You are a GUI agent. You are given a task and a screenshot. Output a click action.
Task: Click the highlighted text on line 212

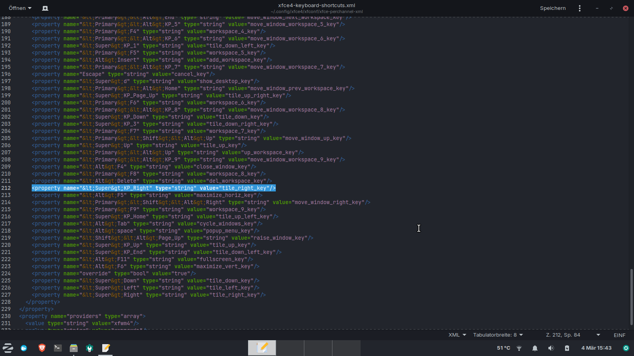(x=153, y=188)
